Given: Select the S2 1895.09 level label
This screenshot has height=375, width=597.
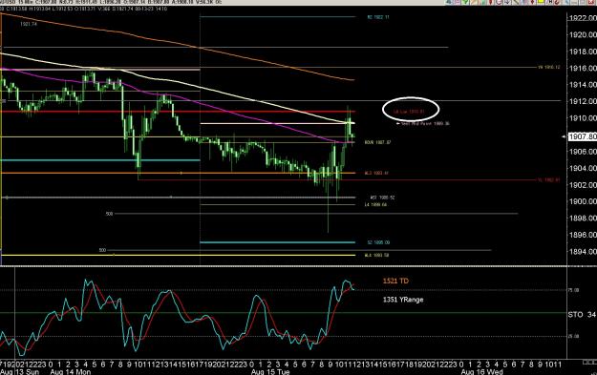Looking at the screenshot, I should [x=378, y=242].
